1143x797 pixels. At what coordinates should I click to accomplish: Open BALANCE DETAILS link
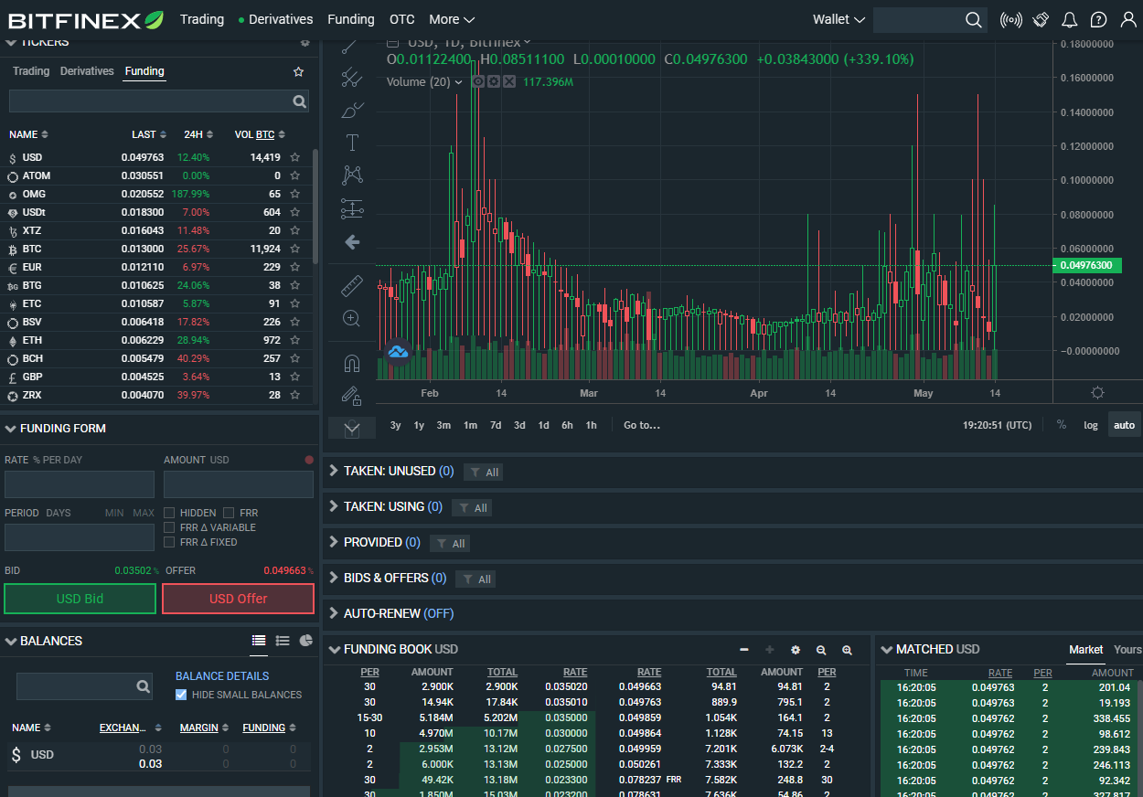(x=222, y=676)
